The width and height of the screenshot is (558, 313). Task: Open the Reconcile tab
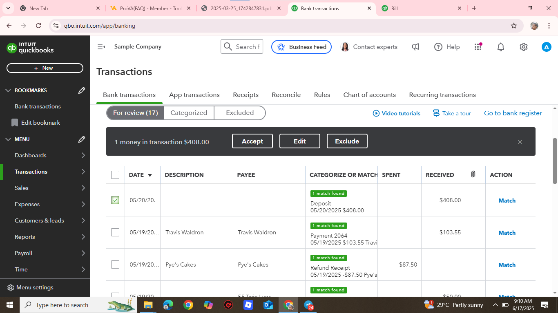pyautogui.click(x=286, y=95)
